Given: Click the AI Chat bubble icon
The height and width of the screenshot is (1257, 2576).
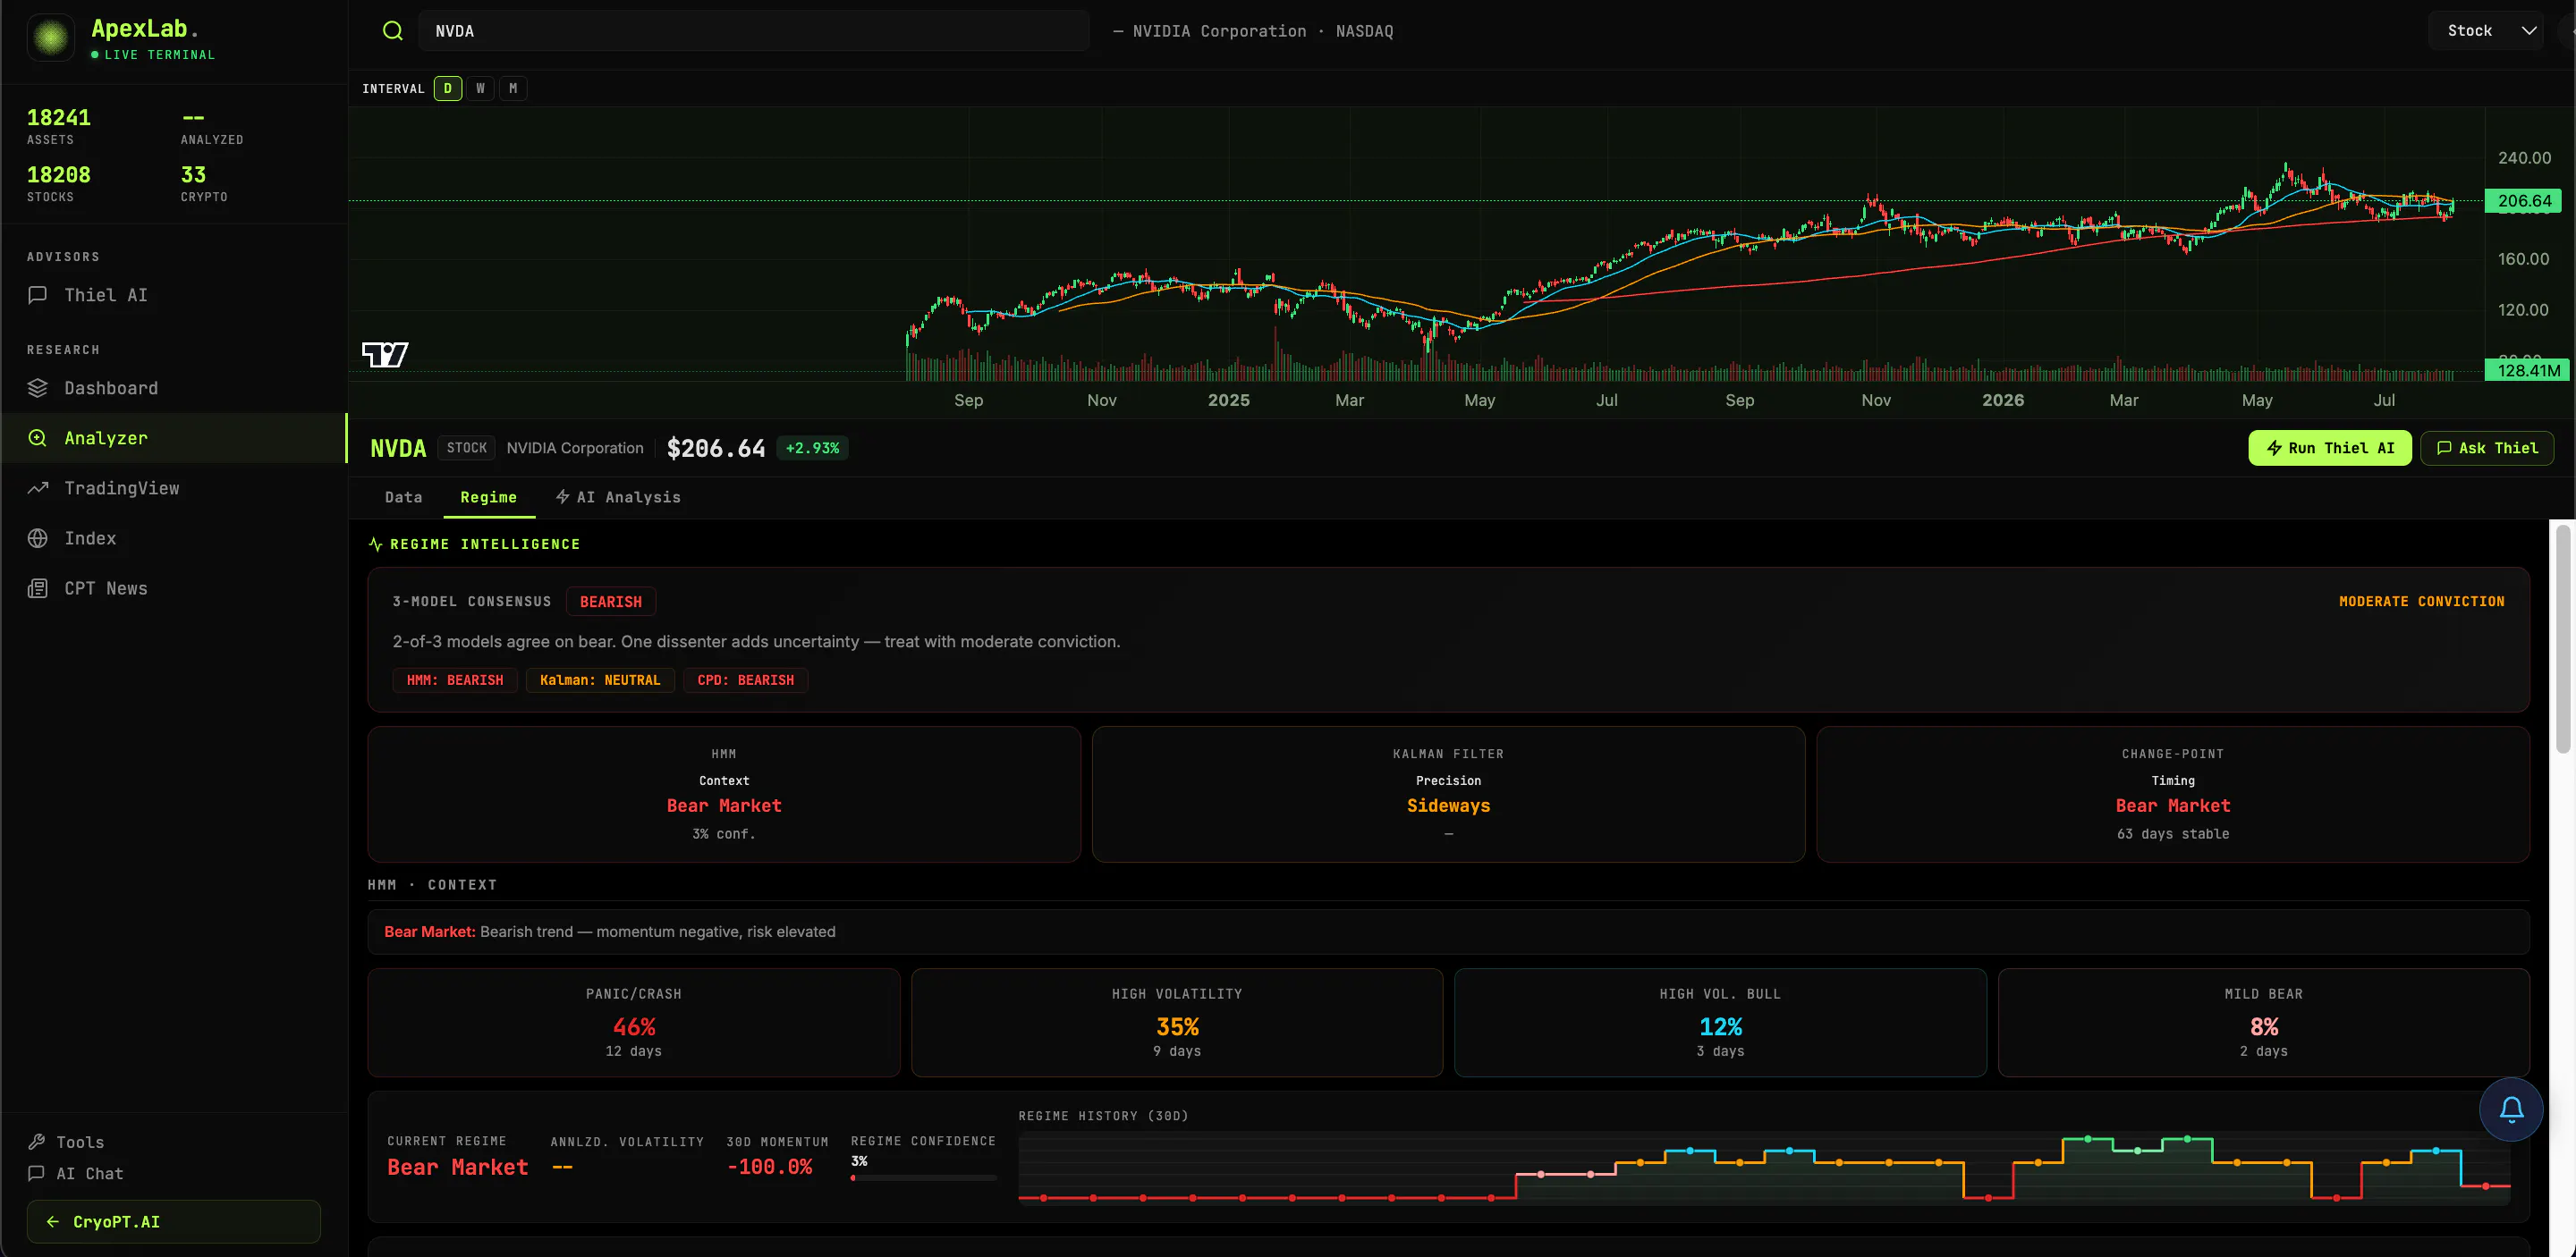Looking at the screenshot, I should pyautogui.click(x=37, y=1173).
